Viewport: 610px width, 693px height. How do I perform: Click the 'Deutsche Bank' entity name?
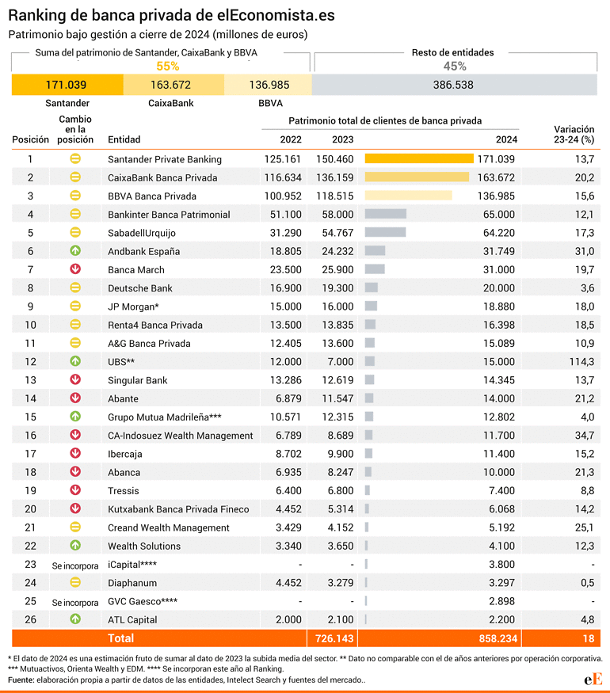click(140, 288)
